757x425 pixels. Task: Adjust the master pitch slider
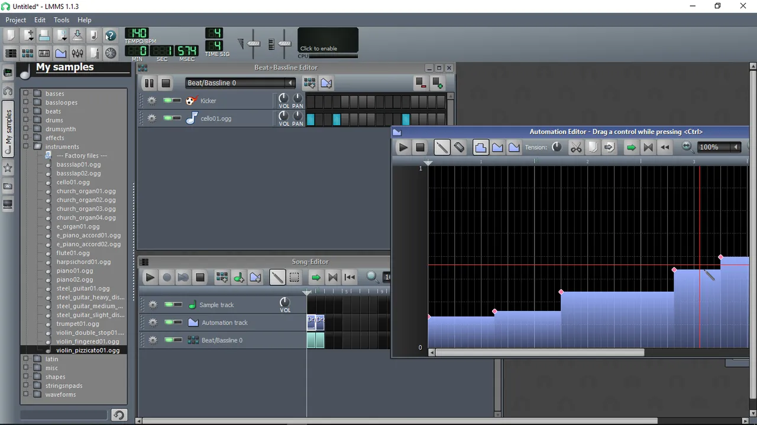click(284, 44)
